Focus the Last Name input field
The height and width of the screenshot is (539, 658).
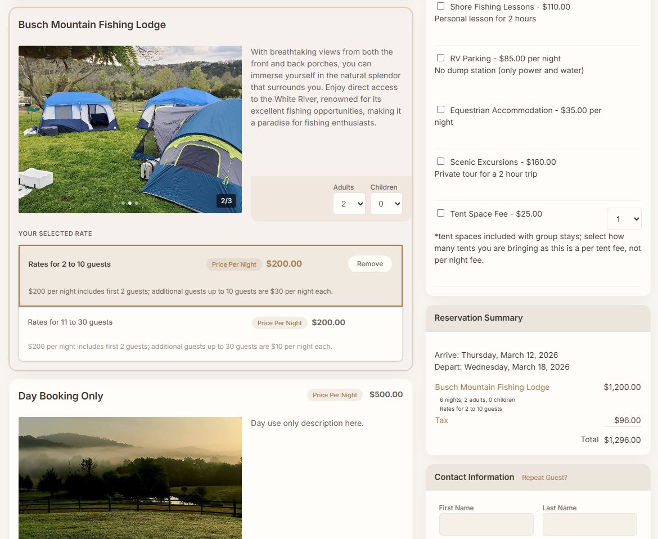(x=589, y=524)
